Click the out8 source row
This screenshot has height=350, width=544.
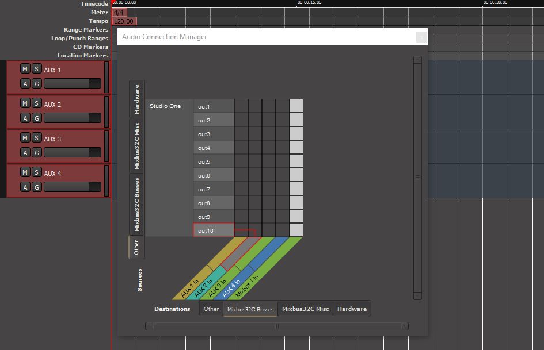[x=214, y=203]
